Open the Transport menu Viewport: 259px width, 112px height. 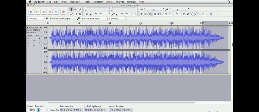coord(75,2)
